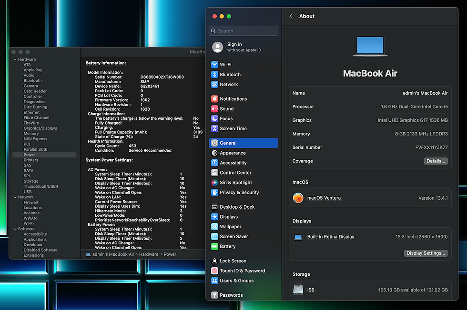Image resolution: width=467 pixels, height=310 pixels.
Task: Open Wi-Fi settings icon in sidebar
Action: click(x=214, y=65)
